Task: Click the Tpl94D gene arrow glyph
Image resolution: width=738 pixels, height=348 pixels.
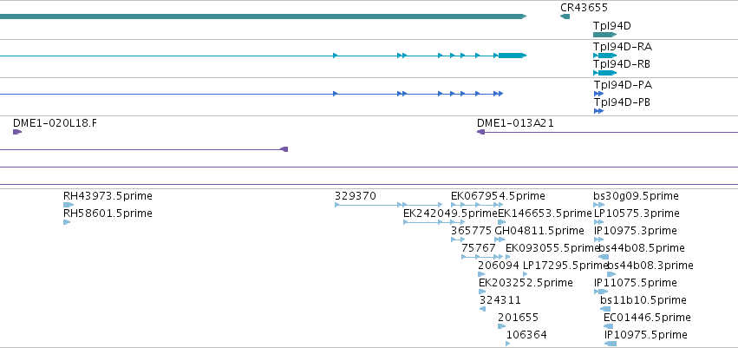Action: coord(604,35)
